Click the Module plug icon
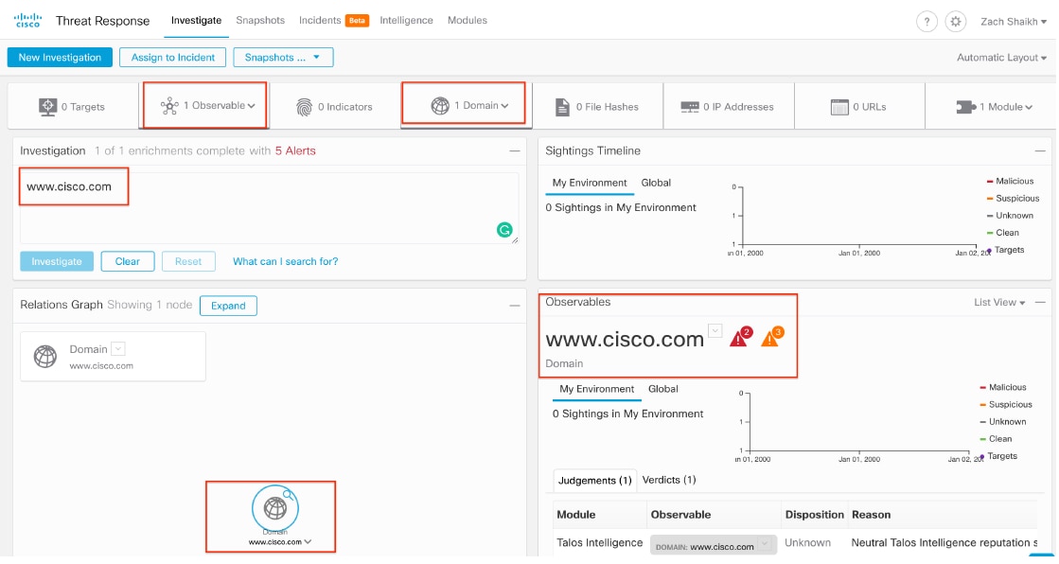1059x564 pixels. tap(966, 107)
